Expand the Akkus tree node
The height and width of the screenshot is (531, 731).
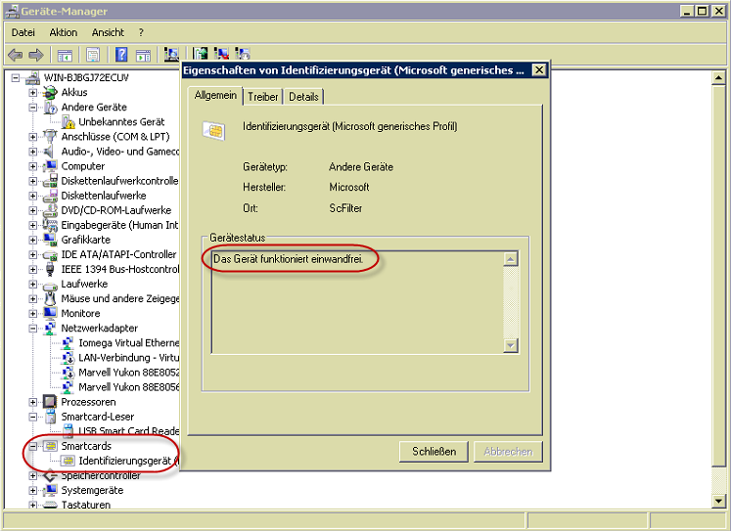coord(32,93)
